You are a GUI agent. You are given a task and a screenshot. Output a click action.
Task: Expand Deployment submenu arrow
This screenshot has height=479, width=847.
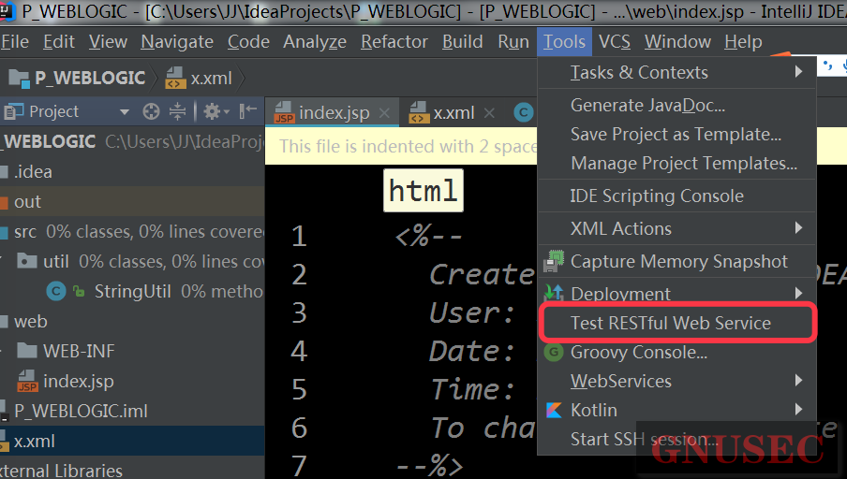pos(799,293)
